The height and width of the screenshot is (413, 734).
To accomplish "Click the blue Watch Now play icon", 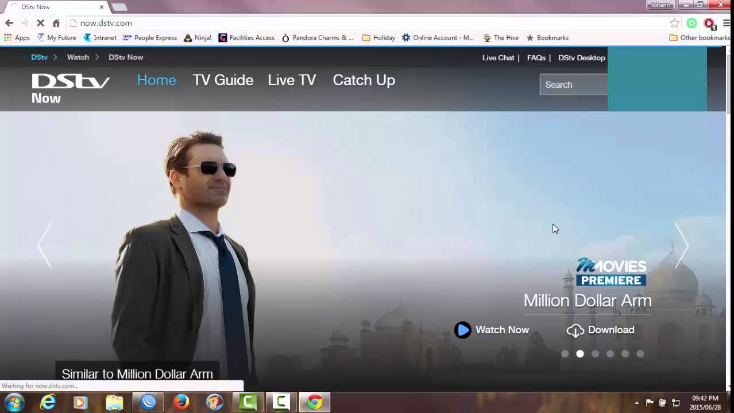I will (462, 330).
